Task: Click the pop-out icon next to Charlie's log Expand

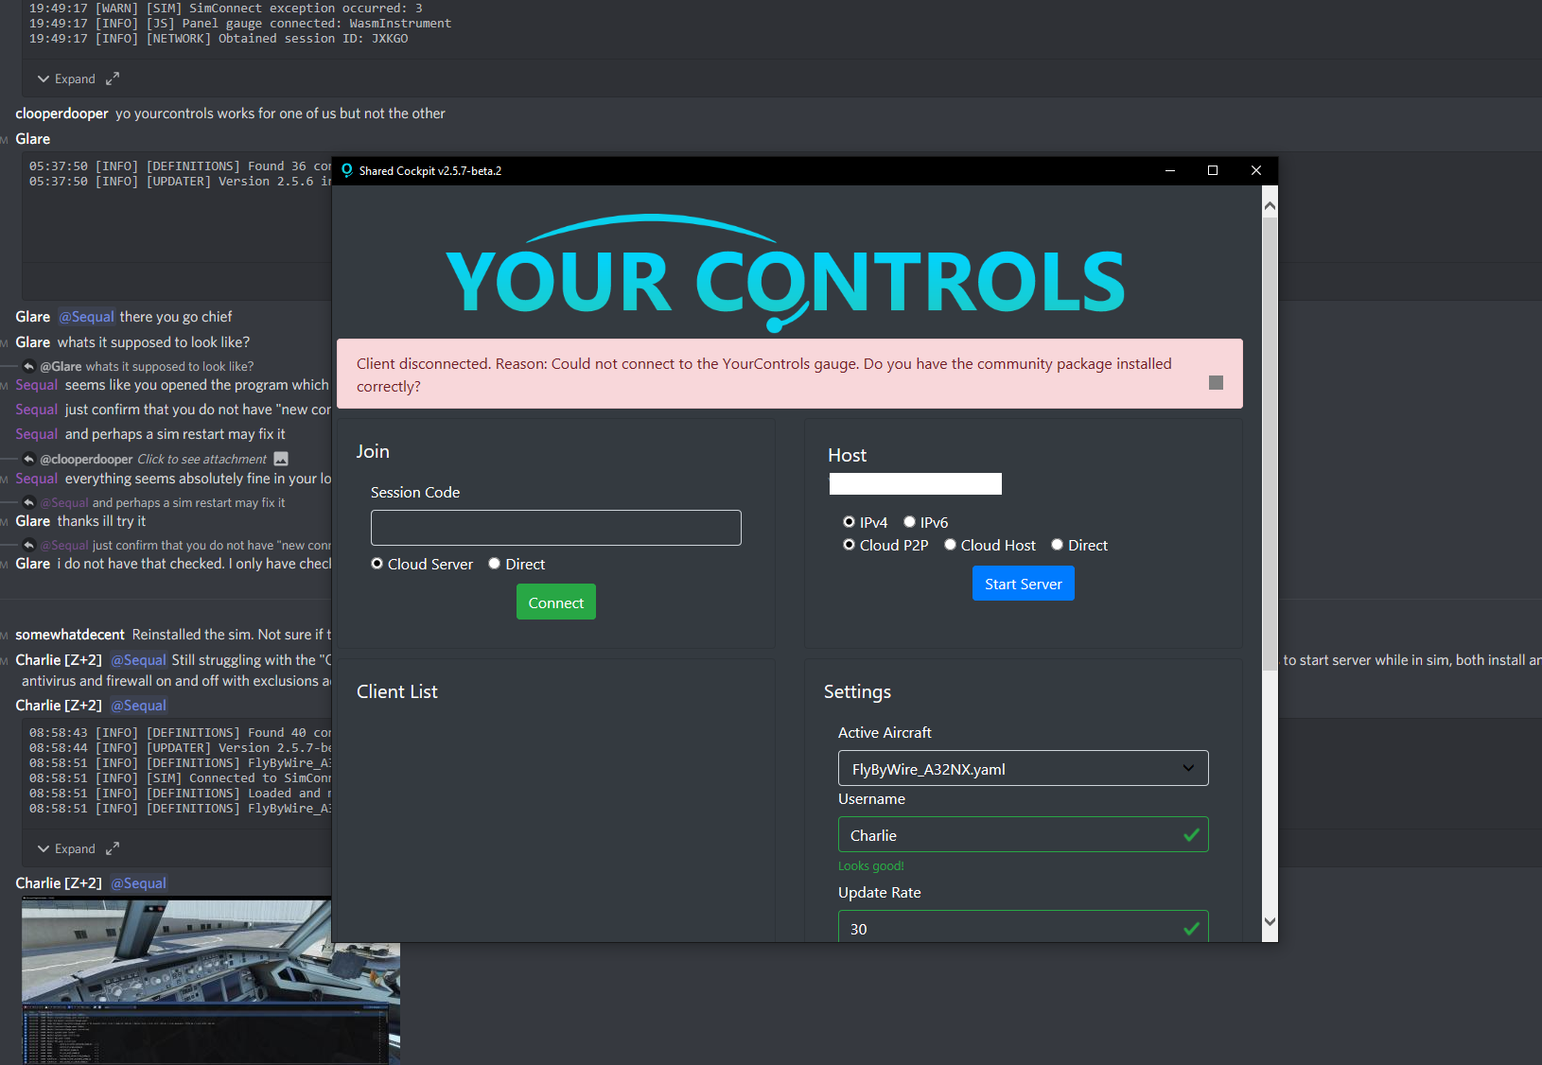Action: click(x=113, y=848)
